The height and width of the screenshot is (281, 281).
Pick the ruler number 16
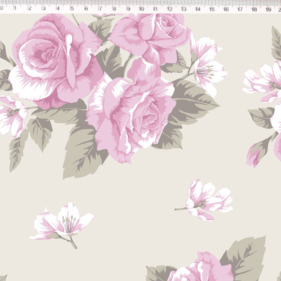[x=226, y=9]
